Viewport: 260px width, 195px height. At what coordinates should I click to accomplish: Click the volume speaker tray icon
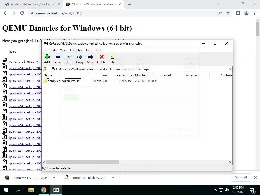coord(227,190)
